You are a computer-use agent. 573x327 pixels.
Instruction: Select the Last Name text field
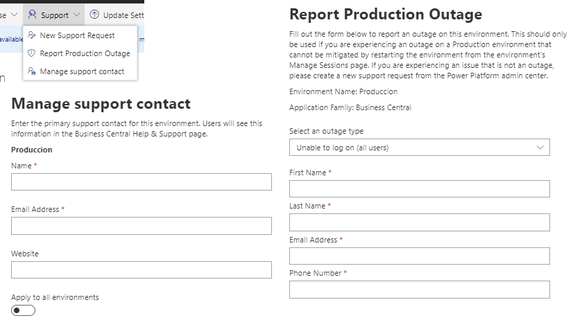419,222
